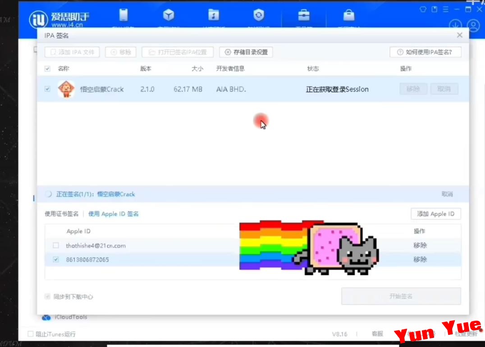Viewport: 485px width, 347px height.
Task: Click 取消 button in 悟空启蒙Crack row
Action: point(444,89)
